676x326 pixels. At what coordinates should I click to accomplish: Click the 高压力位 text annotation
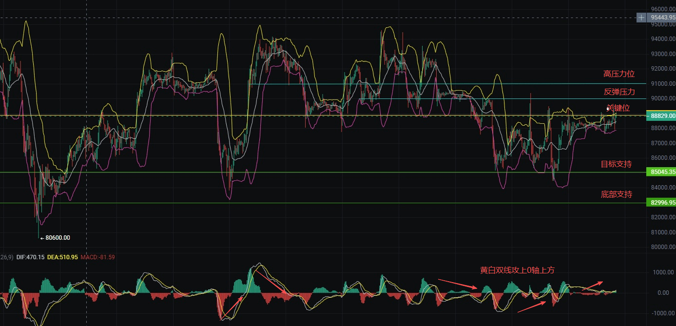[618, 74]
